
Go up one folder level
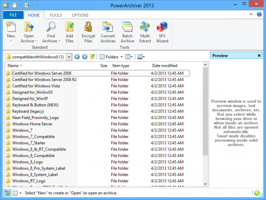tap(92, 57)
